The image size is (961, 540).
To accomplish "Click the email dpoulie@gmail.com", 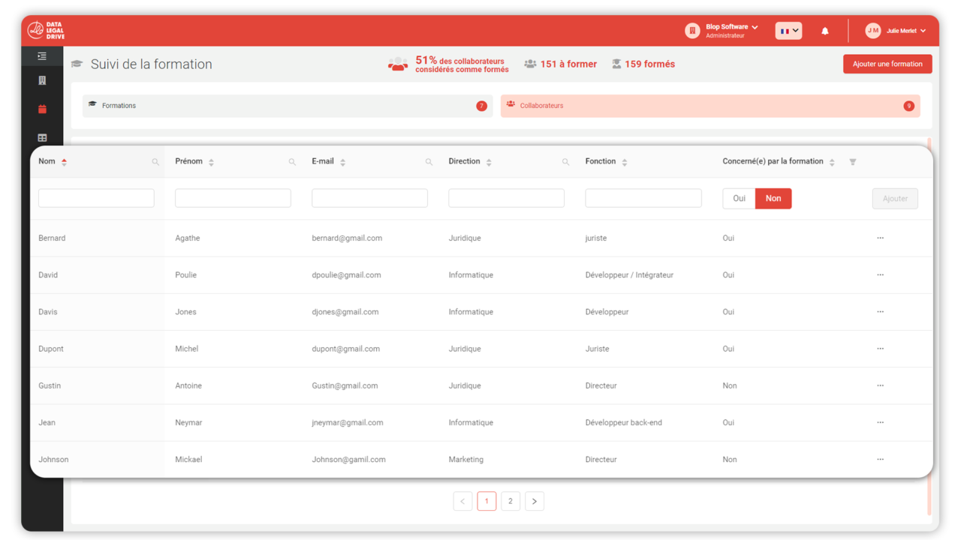I will pyautogui.click(x=346, y=274).
